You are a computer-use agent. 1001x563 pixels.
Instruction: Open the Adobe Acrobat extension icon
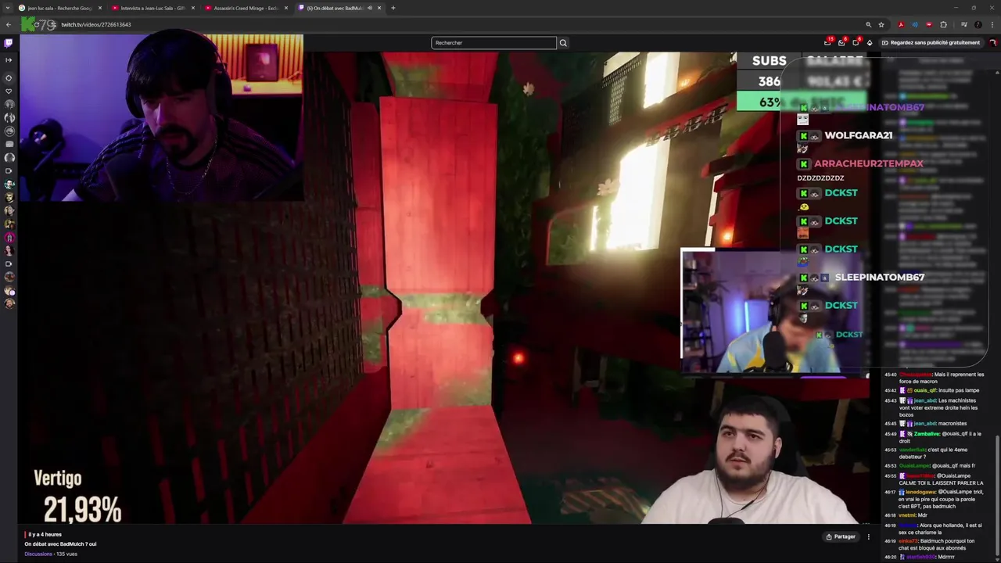click(901, 24)
